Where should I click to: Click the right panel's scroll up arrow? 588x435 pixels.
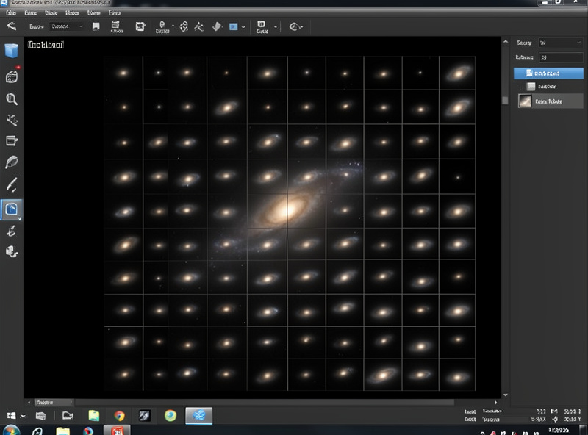point(506,41)
